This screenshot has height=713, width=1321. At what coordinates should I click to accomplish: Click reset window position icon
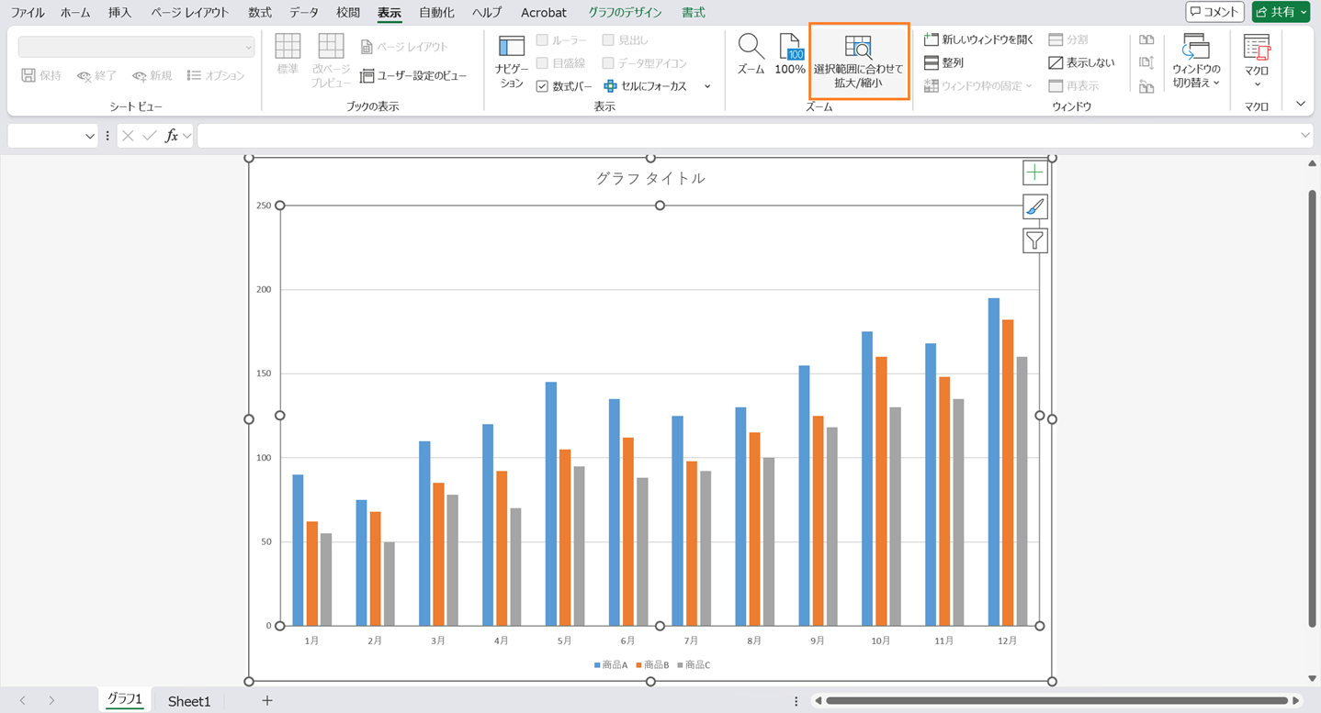click(x=1146, y=86)
